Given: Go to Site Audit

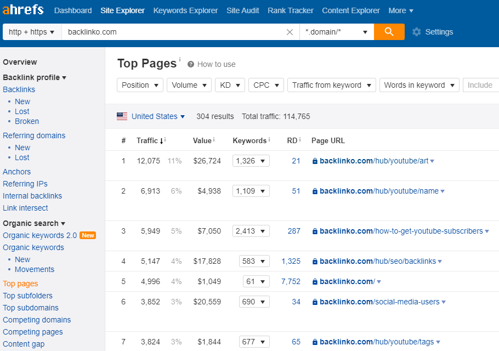Looking at the screenshot, I should (x=243, y=10).
